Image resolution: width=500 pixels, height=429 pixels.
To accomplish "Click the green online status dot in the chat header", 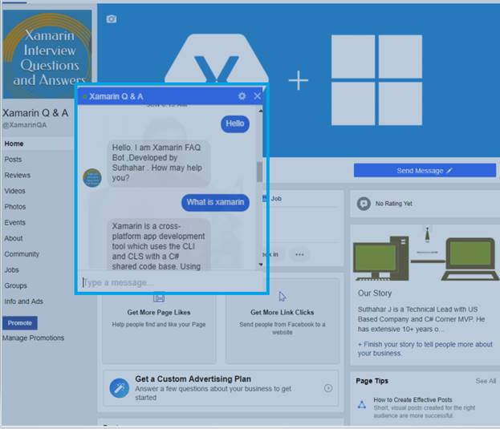I will [85, 96].
